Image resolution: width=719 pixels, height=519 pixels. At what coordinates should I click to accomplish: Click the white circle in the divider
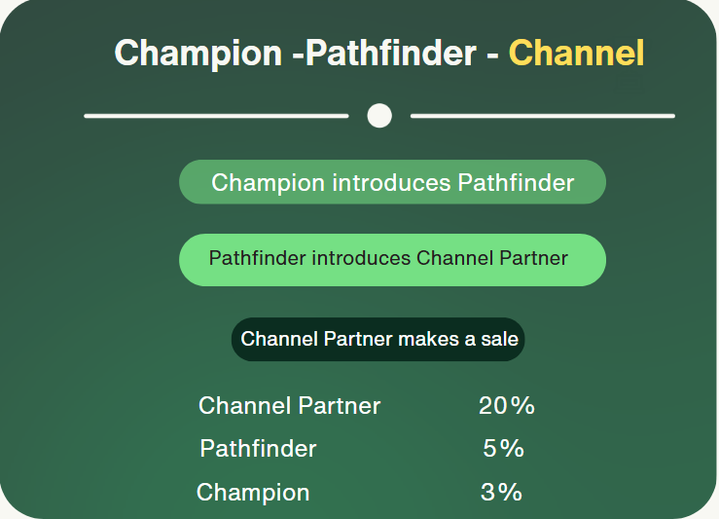pos(379,116)
